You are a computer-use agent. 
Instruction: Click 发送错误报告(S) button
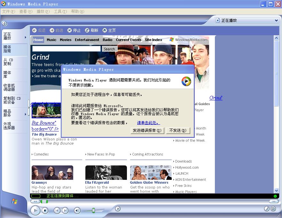coord(147,130)
